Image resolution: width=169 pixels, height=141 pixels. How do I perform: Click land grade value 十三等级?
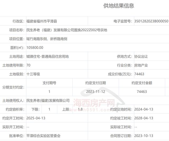pyautogui.click(x=33, y=74)
